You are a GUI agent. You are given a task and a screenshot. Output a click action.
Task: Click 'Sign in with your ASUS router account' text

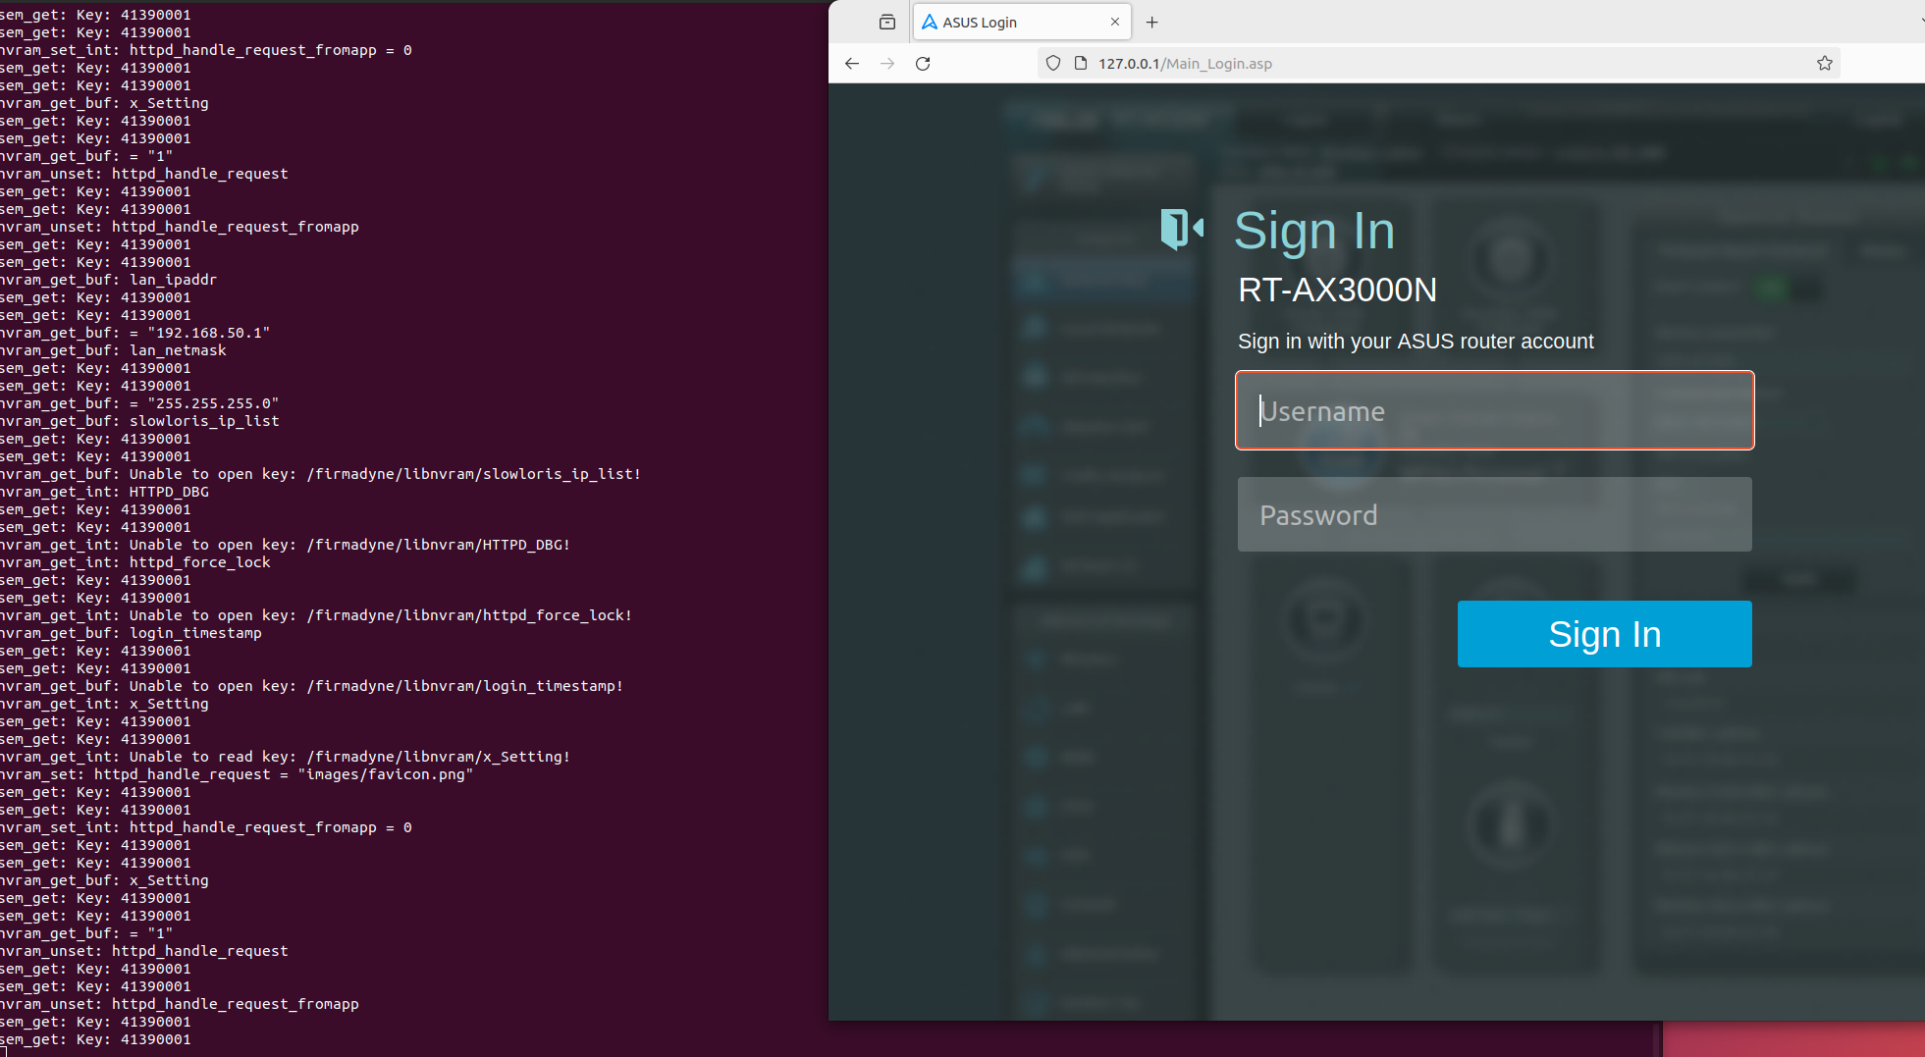[1416, 342]
